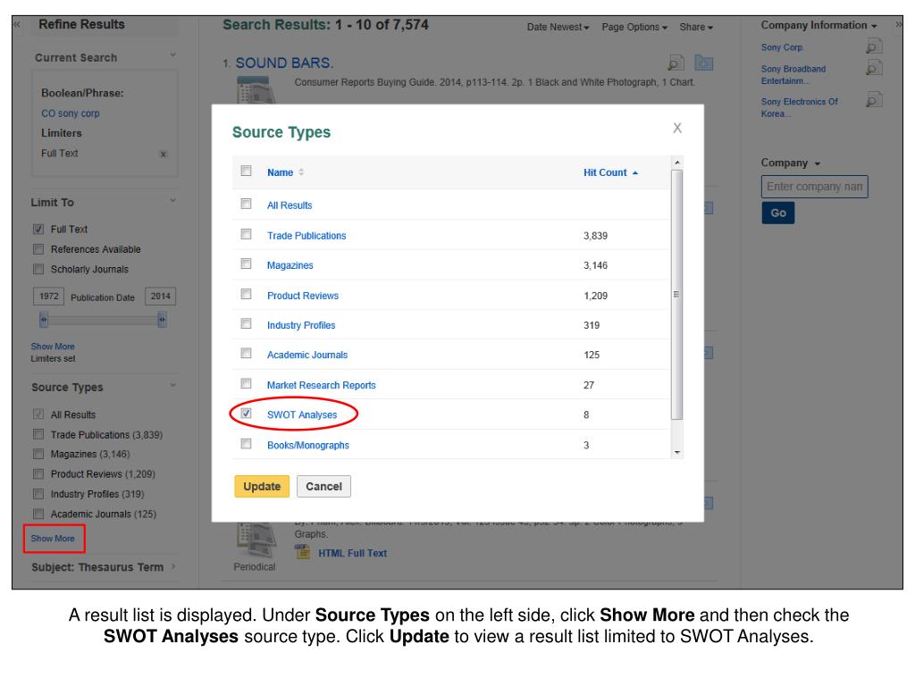Add SOUND BARS result to folder
Viewport: 915px width, 686px height.
pos(703,63)
